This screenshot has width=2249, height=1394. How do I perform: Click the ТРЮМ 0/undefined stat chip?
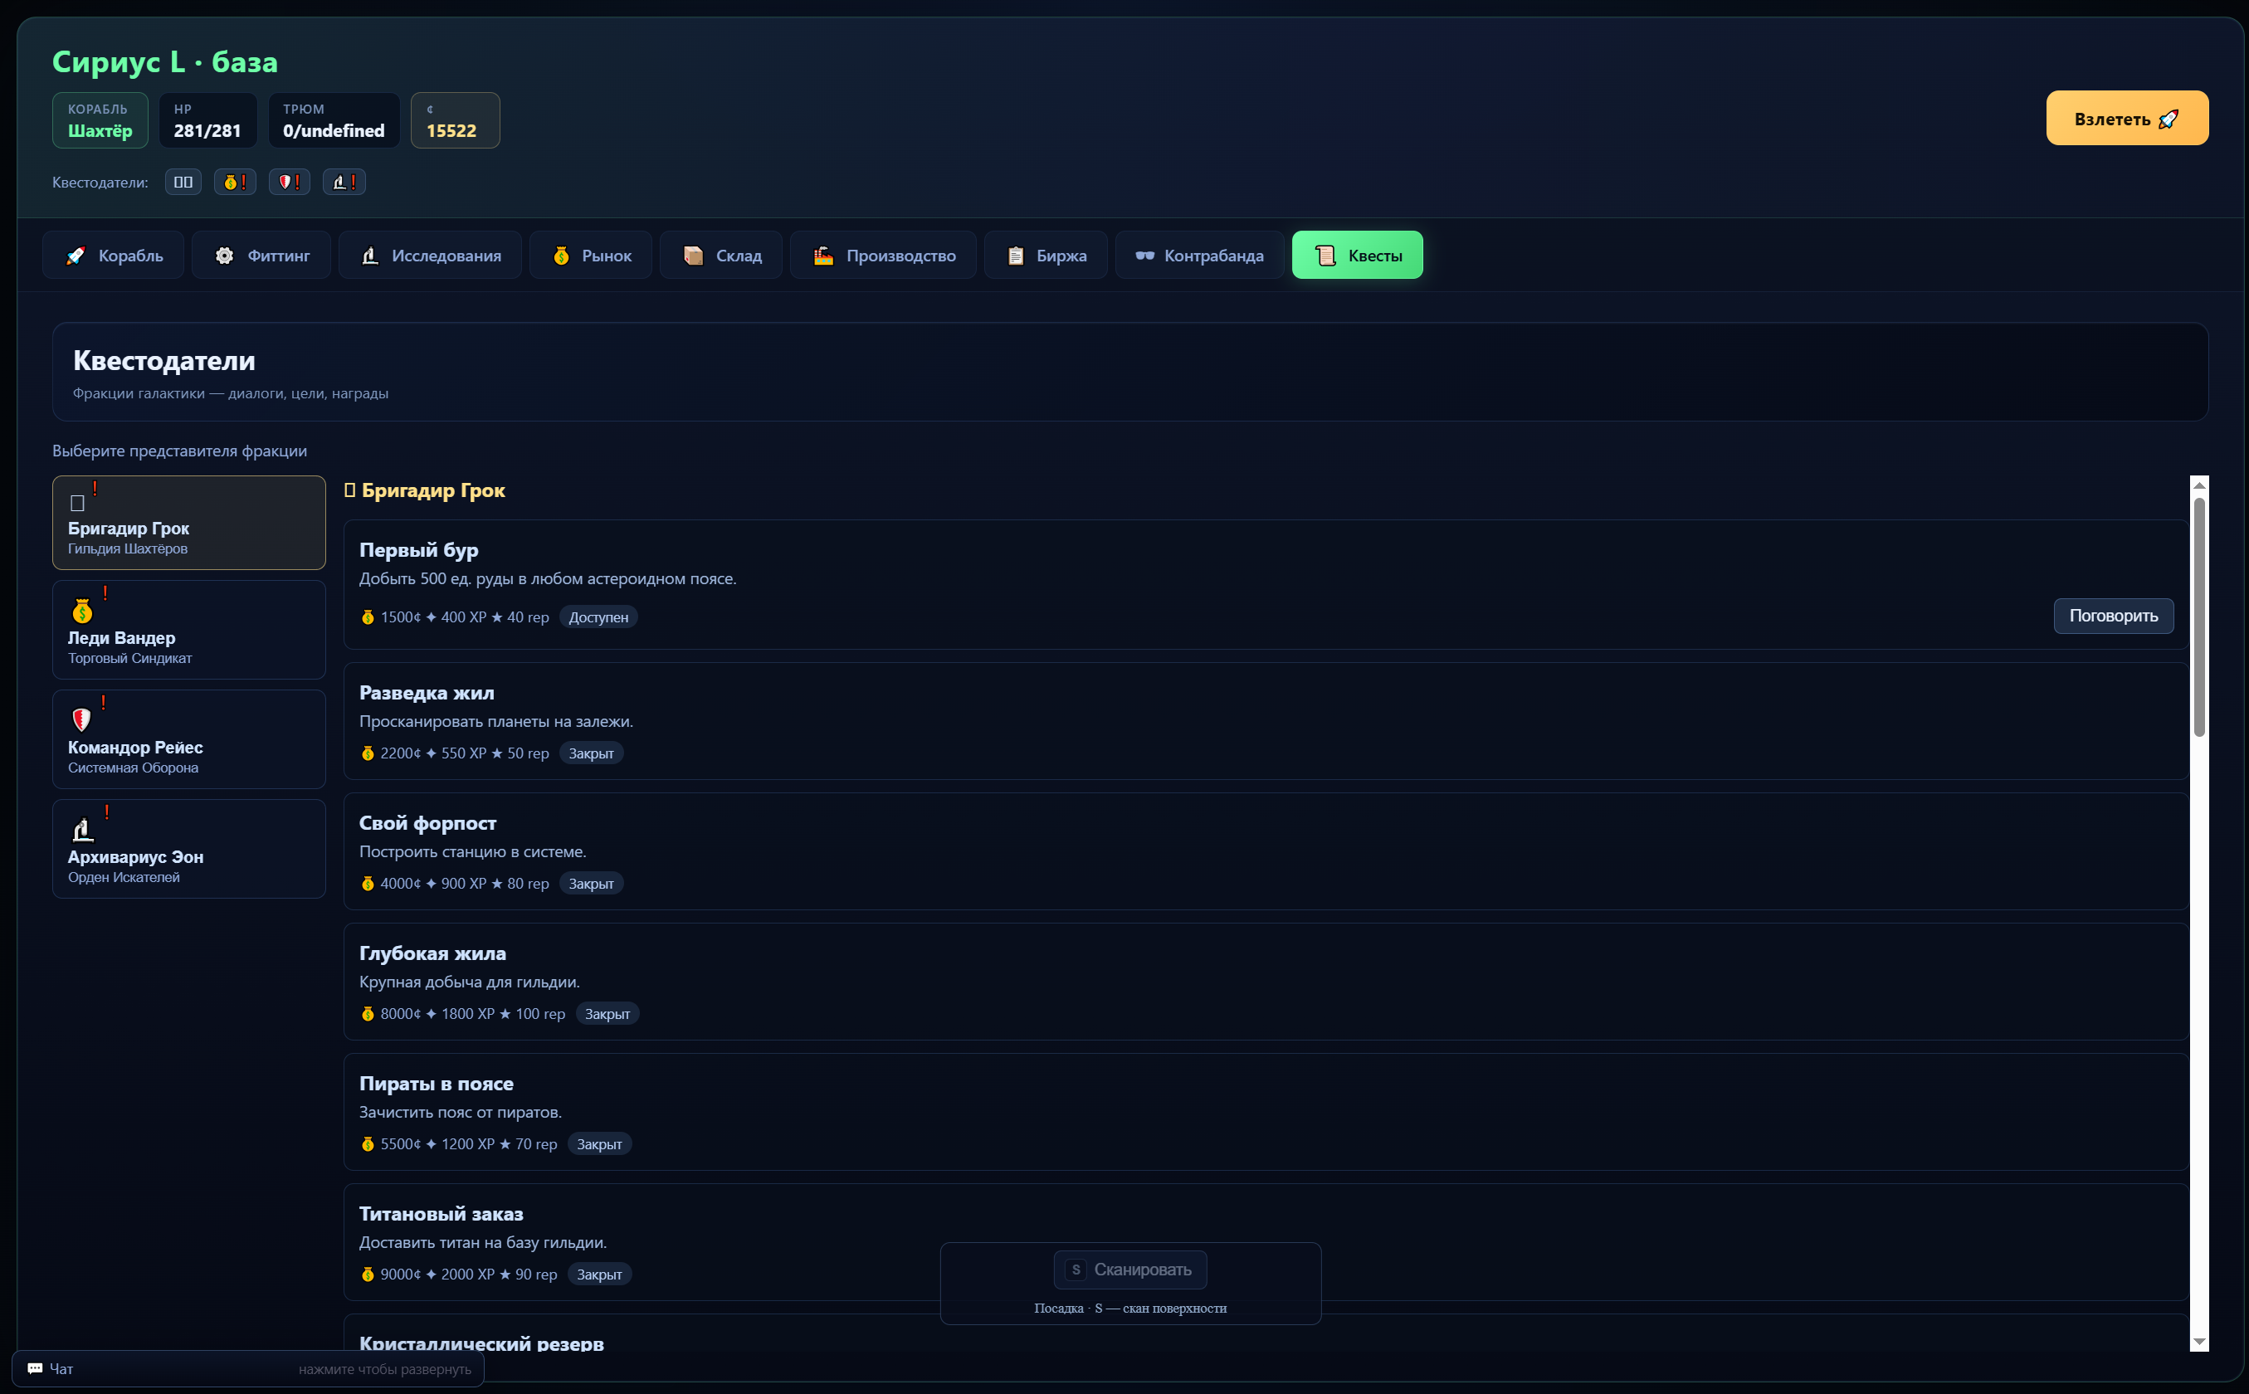[x=334, y=119]
